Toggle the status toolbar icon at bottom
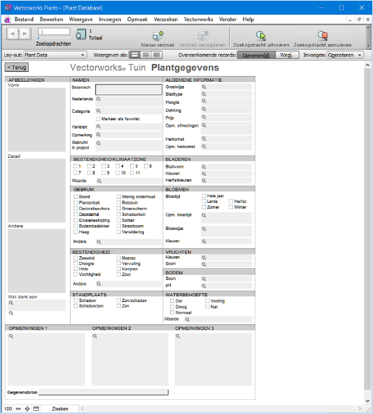This screenshot has width=373, height=414. click(36, 408)
